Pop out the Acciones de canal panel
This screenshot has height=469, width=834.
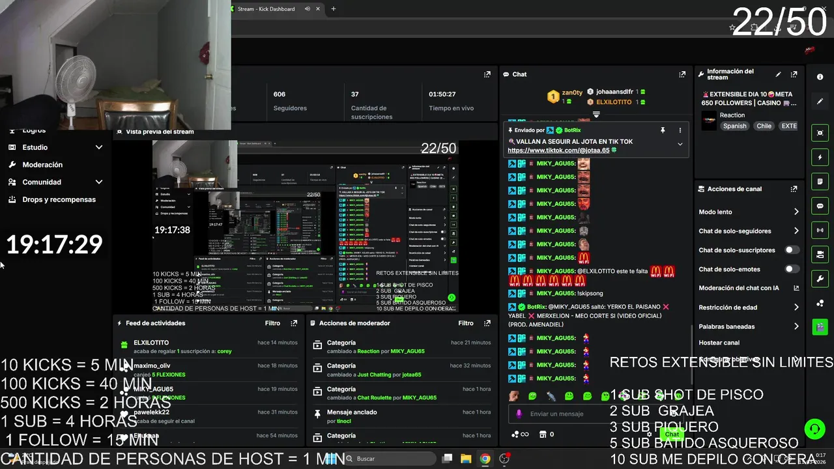794,189
